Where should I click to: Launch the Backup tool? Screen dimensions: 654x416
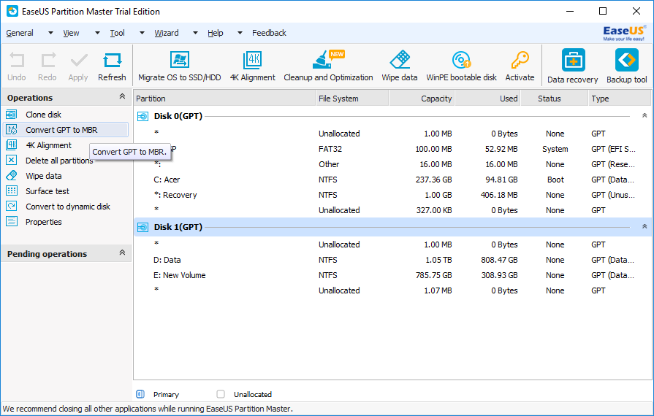tap(626, 61)
